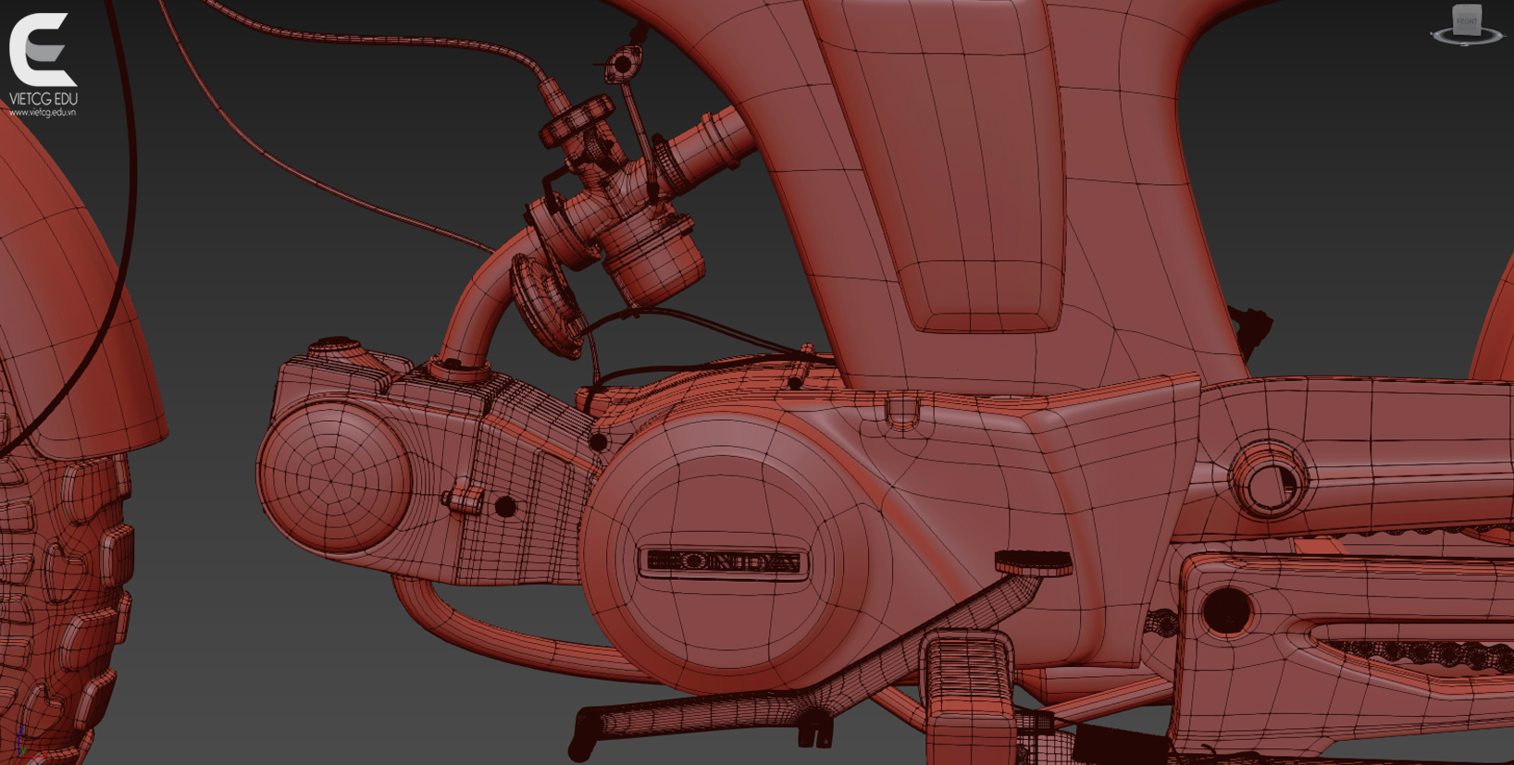Screen dimensions: 1514x765
Task: Select the chain guard with the drive chain
Action: click(1370, 638)
